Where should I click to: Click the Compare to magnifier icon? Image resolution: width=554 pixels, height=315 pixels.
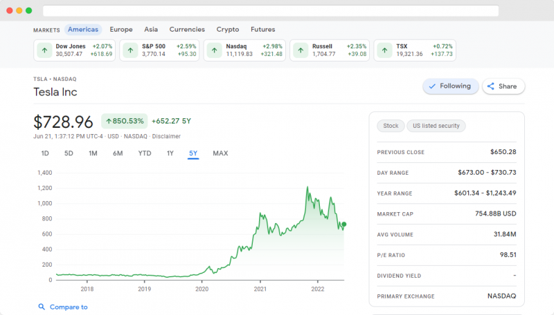42,307
